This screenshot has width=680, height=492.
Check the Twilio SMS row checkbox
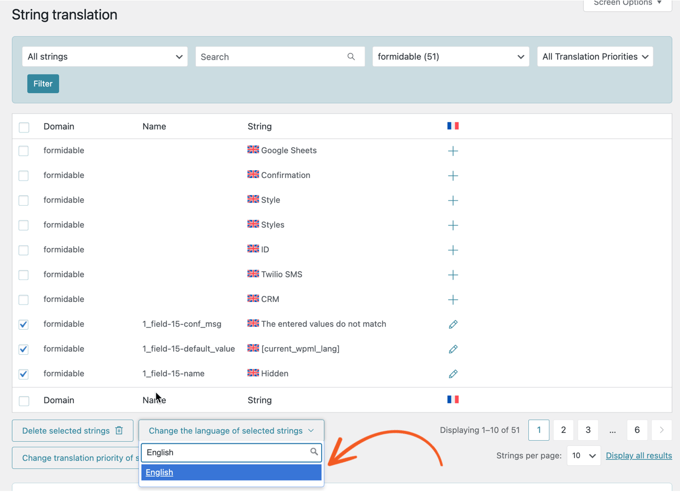(x=24, y=275)
